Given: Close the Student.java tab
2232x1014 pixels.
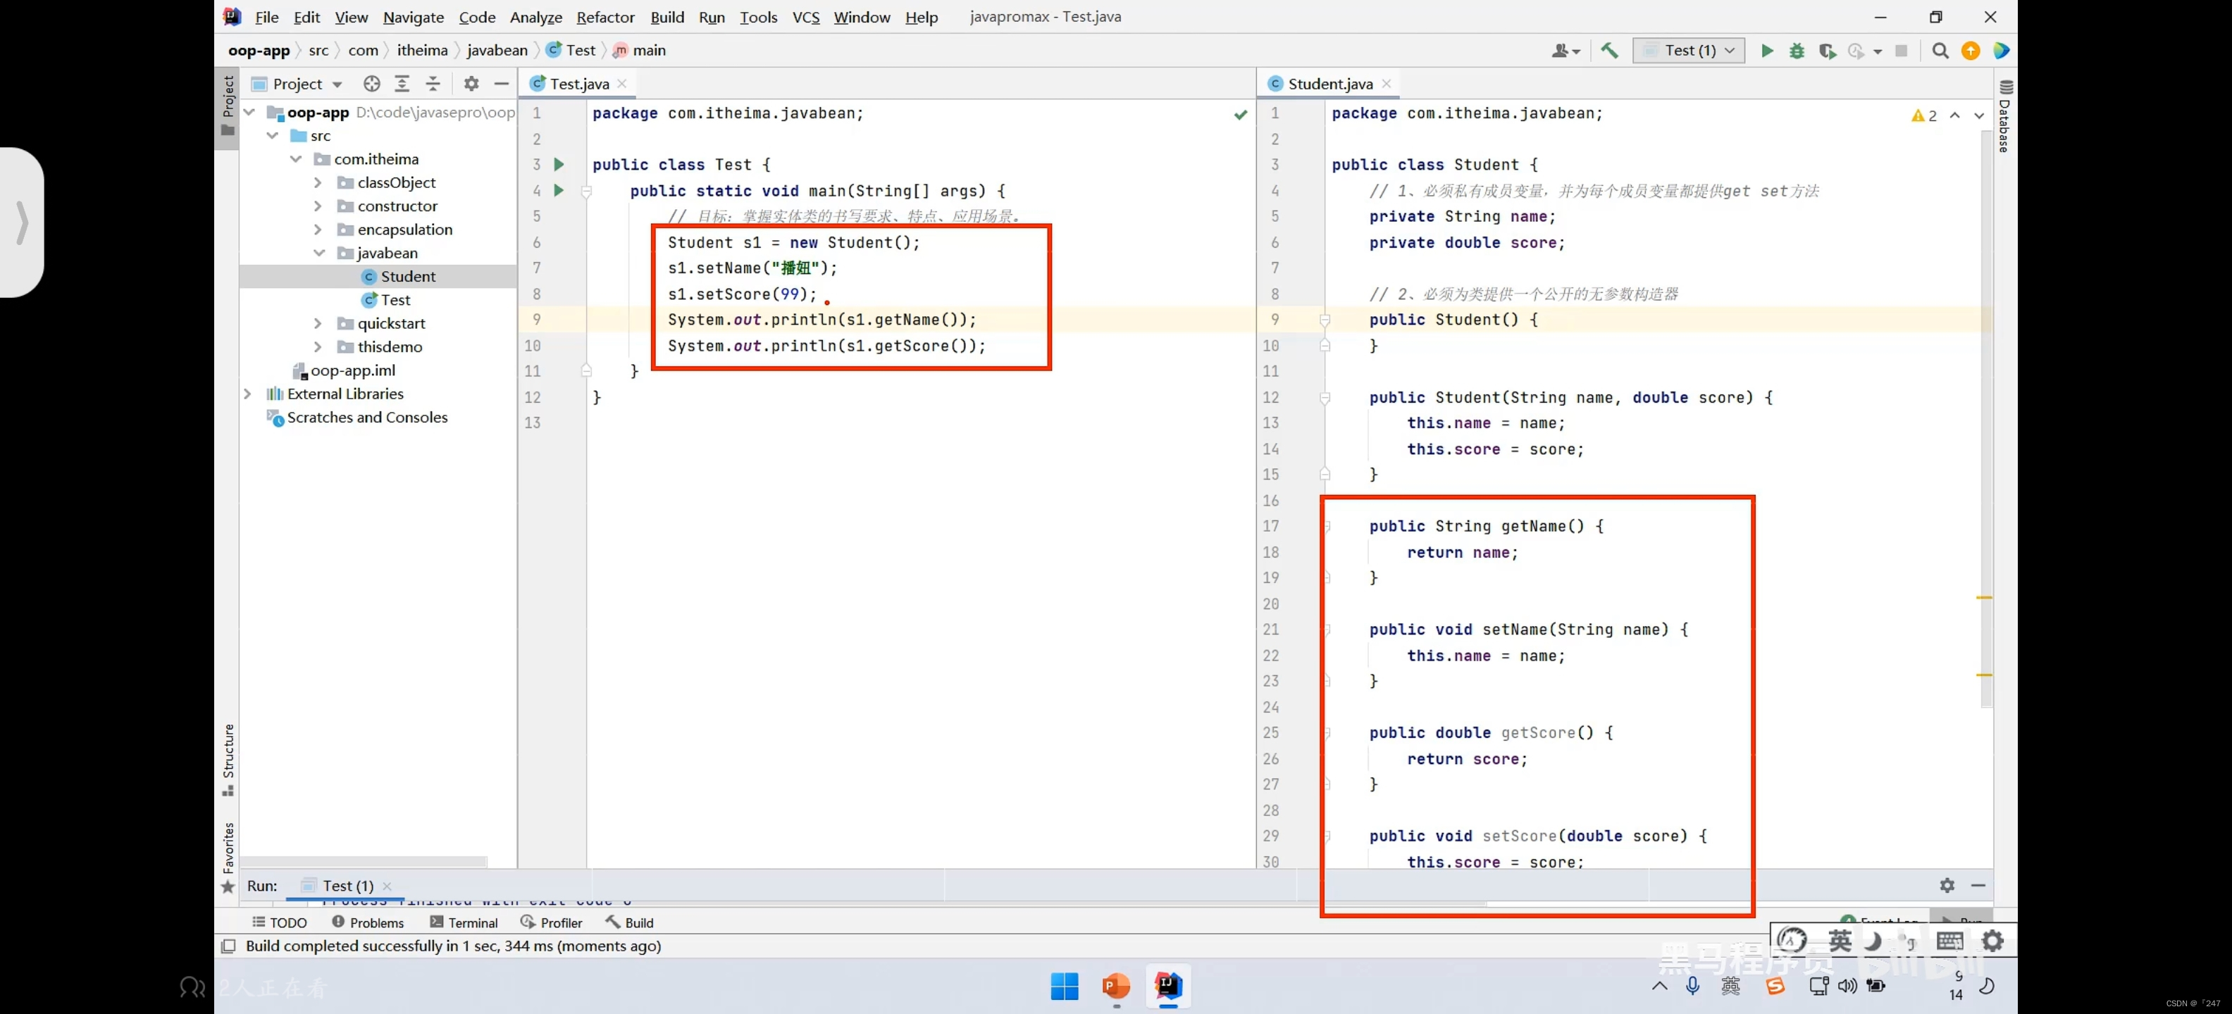Looking at the screenshot, I should pos(1387,83).
